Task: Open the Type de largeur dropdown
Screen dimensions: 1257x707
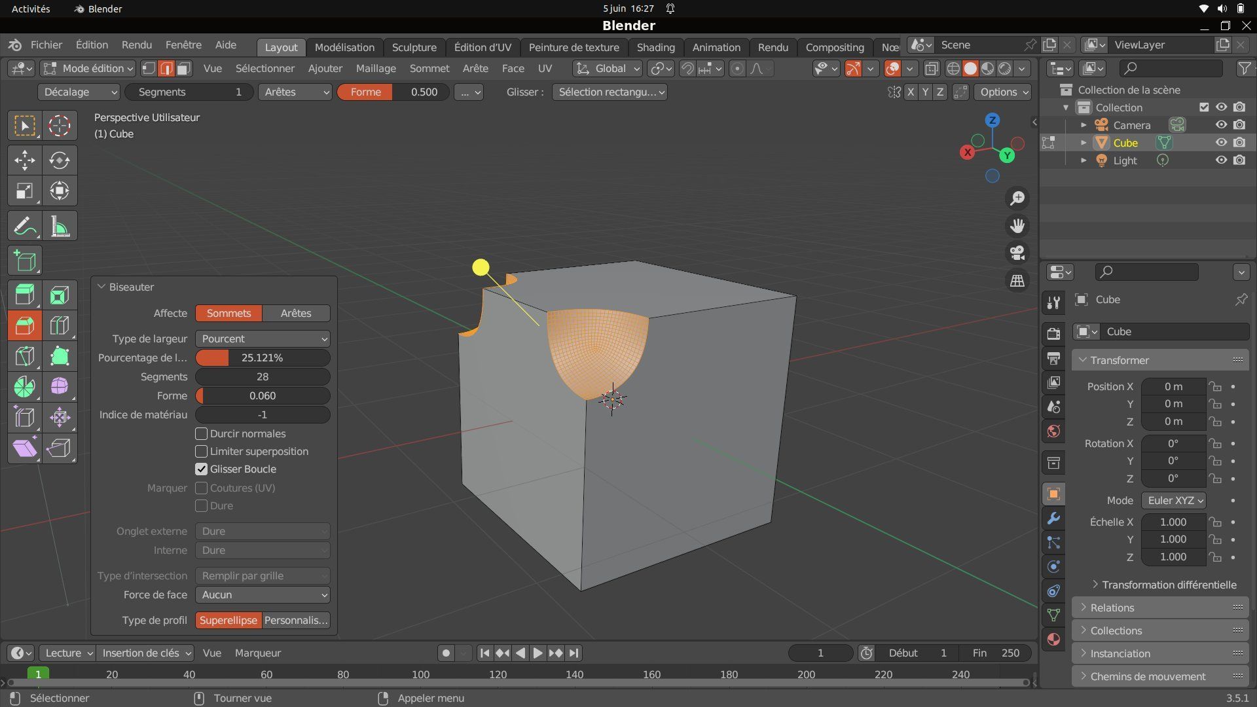Action: pos(263,339)
